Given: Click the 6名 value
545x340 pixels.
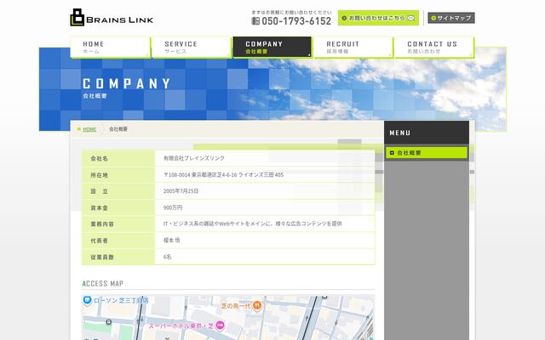Looking at the screenshot, I should click(167, 257).
